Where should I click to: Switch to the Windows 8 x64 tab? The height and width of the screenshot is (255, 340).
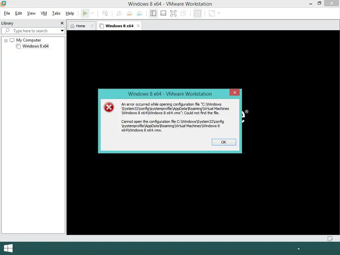[x=120, y=26]
